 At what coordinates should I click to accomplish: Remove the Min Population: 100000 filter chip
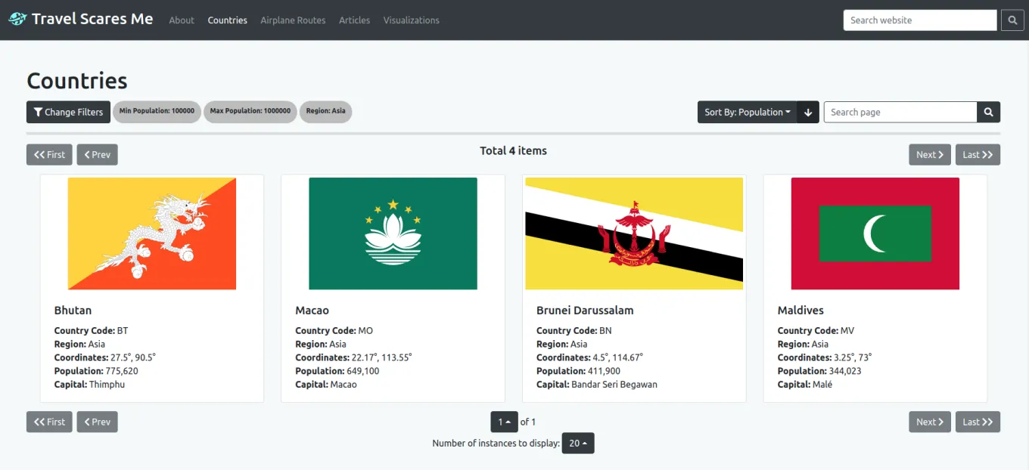157,112
